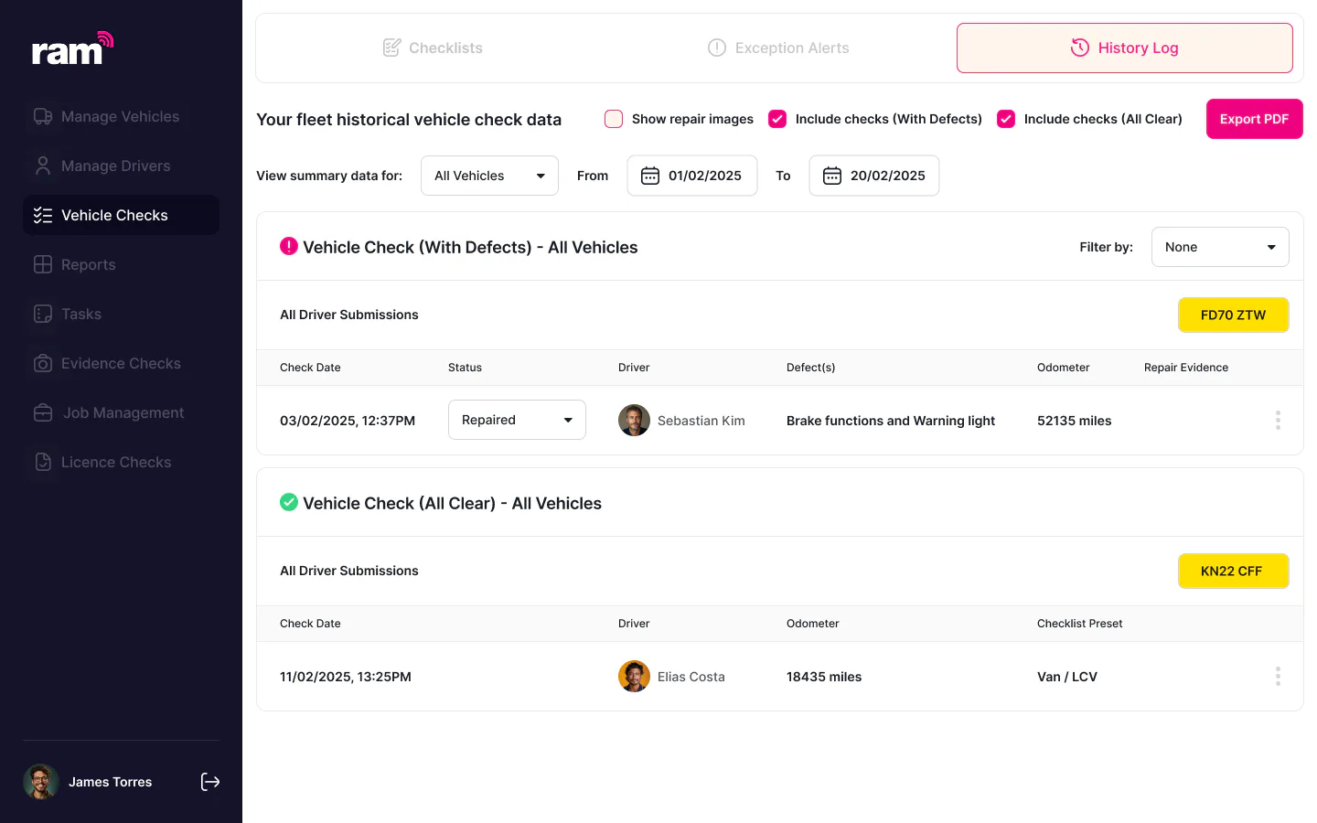Click the KN22 CFF registration button
1317x823 pixels.
(x=1234, y=571)
